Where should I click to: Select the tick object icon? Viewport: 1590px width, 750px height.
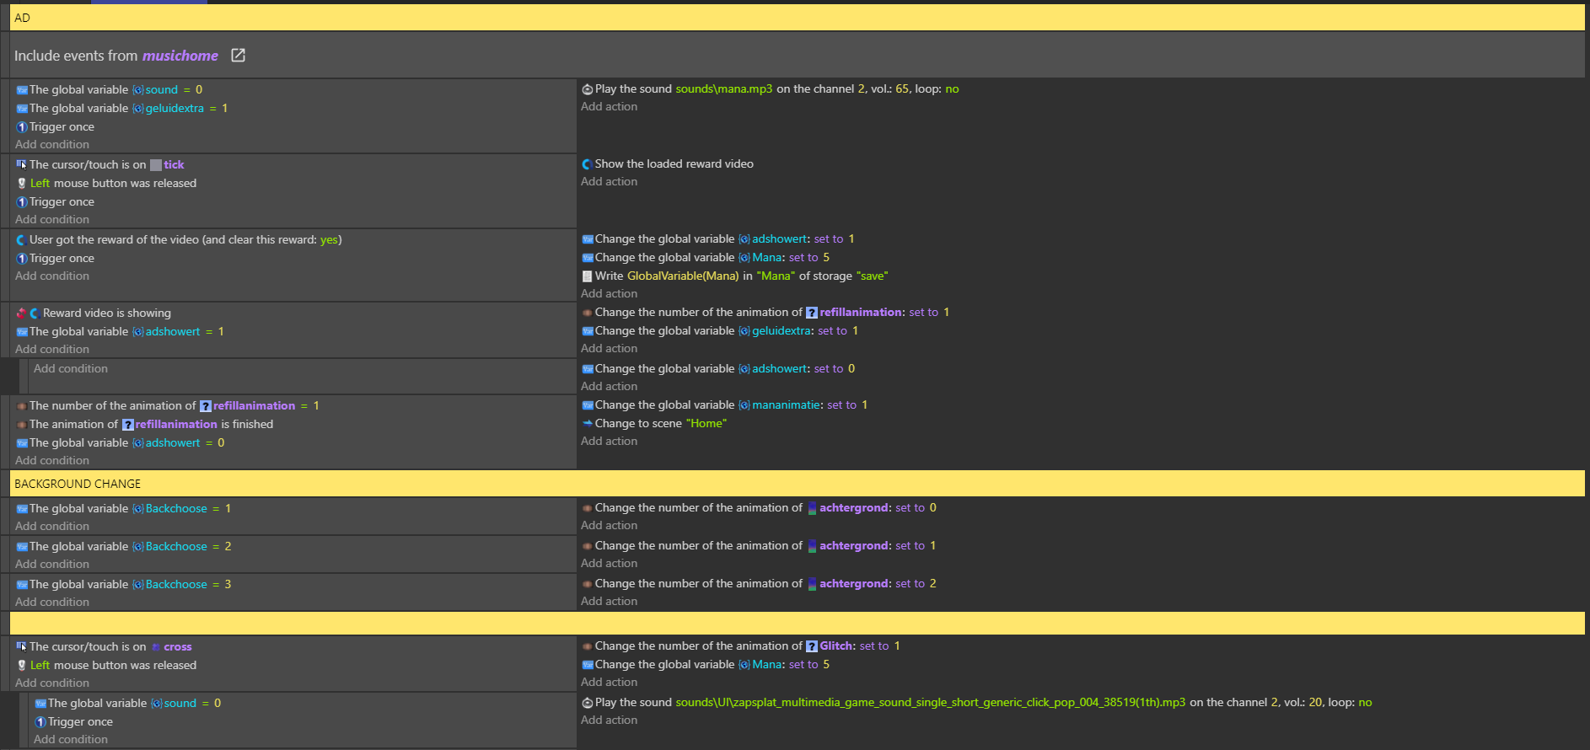(x=156, y=165)
